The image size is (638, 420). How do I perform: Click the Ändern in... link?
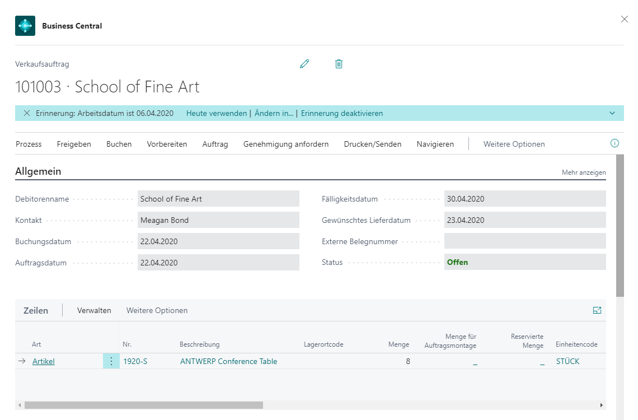274,113
